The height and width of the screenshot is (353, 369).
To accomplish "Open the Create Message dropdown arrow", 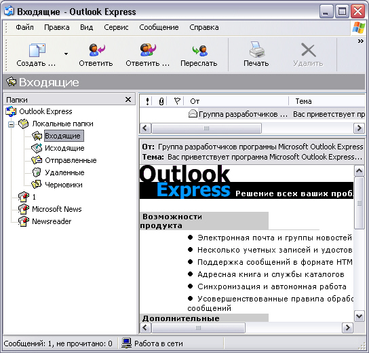I will coord(66,54).
